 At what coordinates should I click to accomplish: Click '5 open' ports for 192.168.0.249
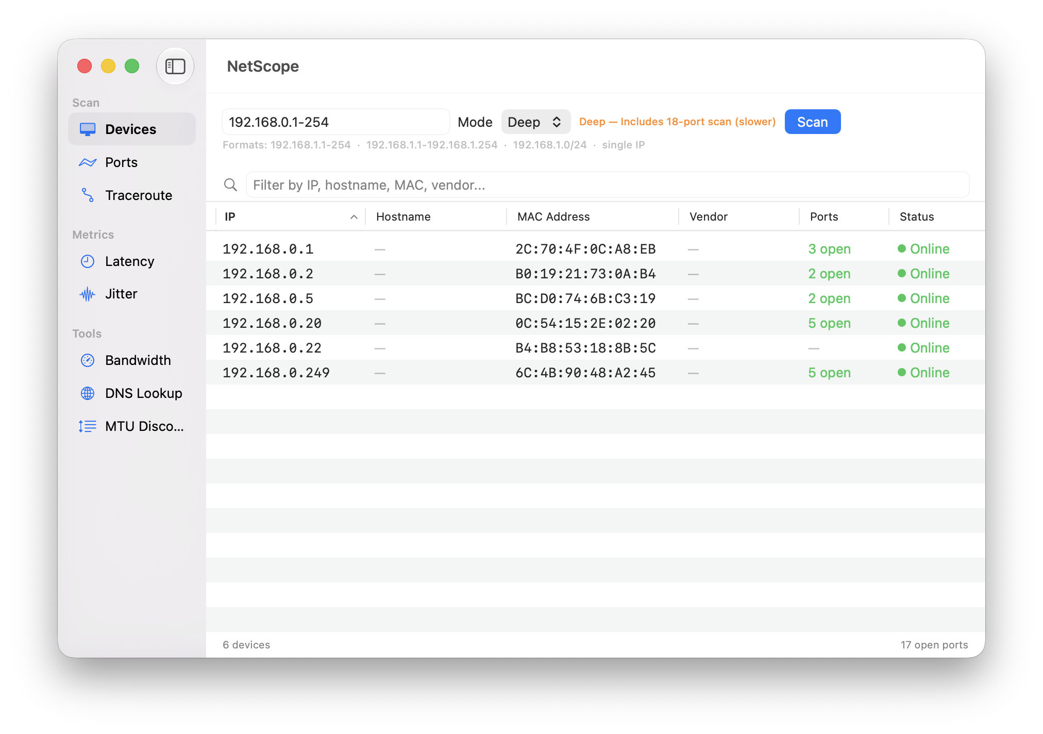[x=830, y=373]
